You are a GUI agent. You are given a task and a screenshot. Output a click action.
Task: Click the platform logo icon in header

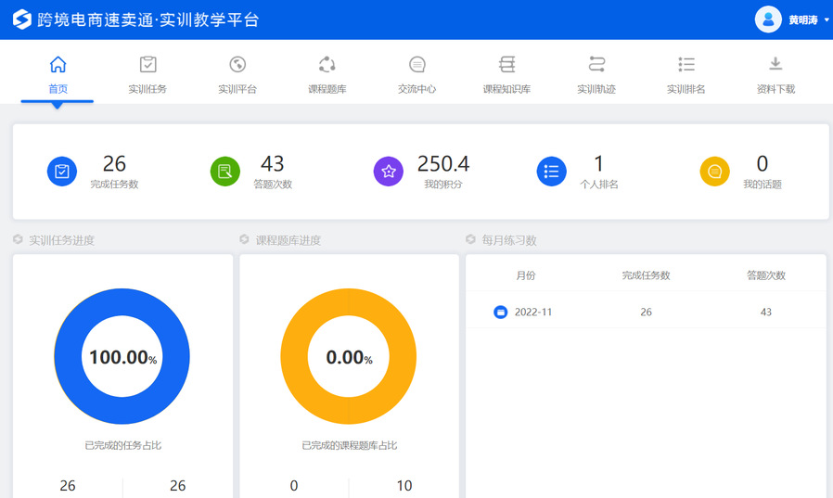click(x=21, y=19)
